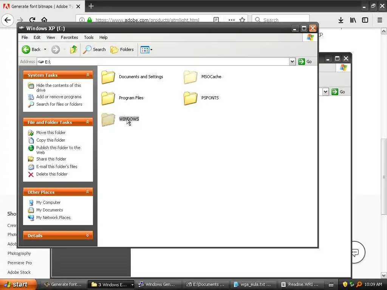The width and height of the screenshot is (387, 290).
Task: Open the Favorites menu
Action: 70,37
